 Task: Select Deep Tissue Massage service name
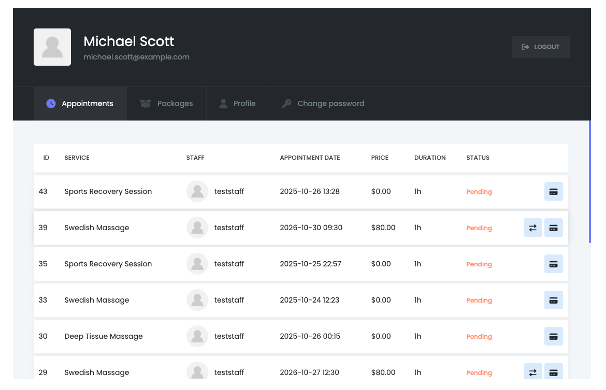[104, 336]
